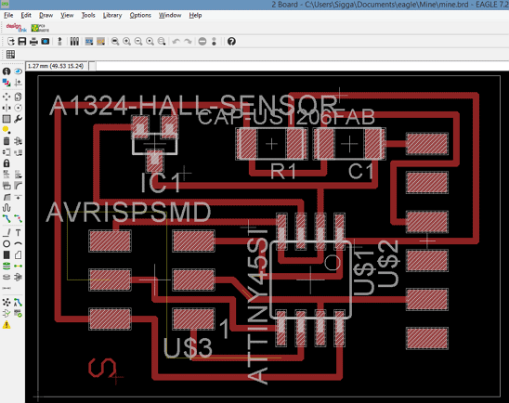Select the Meander tool
Image resolution: width=509 pixels, height=403 pixels.
coord(7,208)
